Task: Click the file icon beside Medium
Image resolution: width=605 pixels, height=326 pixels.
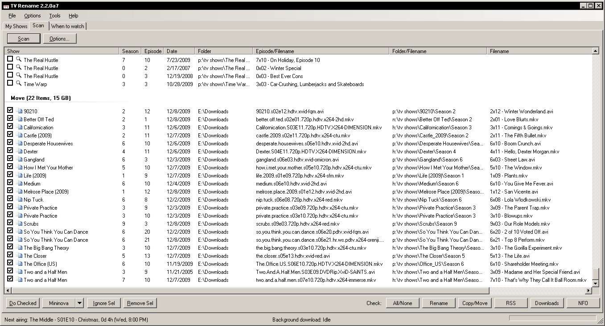Action: point(20,183)
